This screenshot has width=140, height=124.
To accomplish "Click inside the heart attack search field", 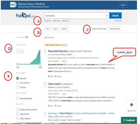I will click(74, 16).
